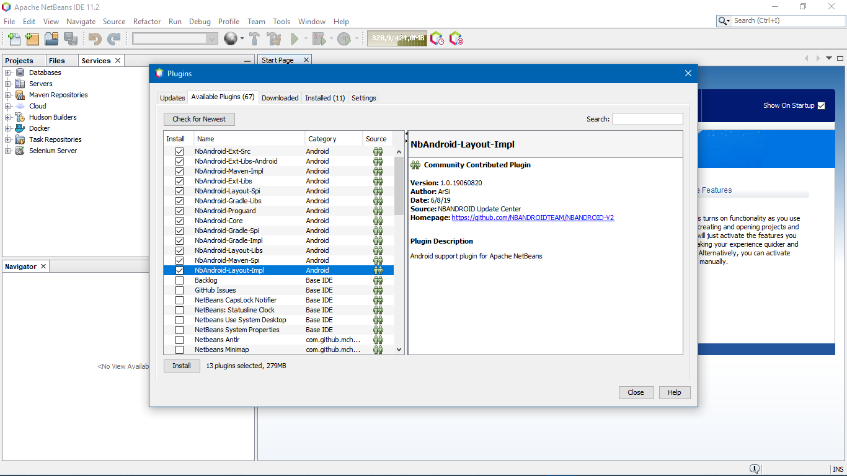Expand the Databases tree node

click(x=8, y=73)
